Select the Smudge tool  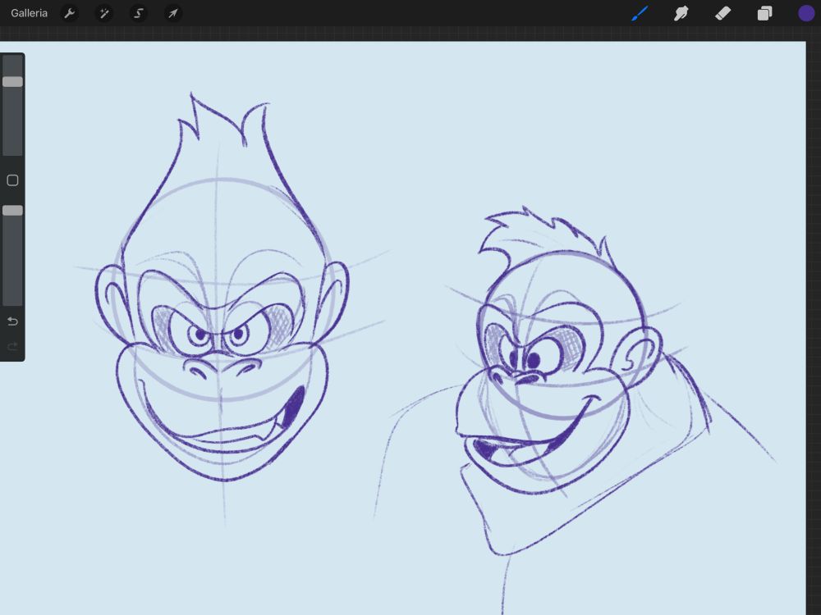[x=681, y=13]
